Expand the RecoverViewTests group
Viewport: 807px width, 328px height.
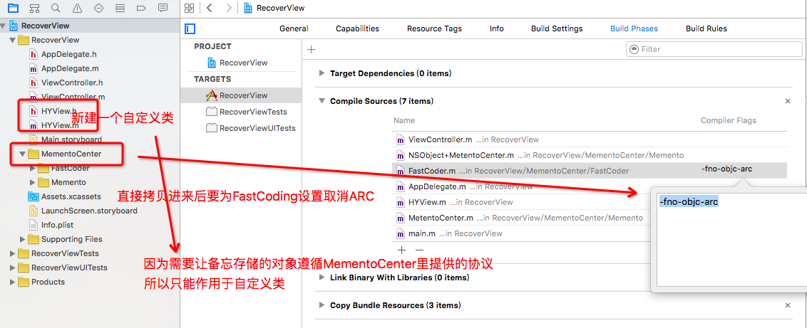pyautogui.click(x=12, y=253)
